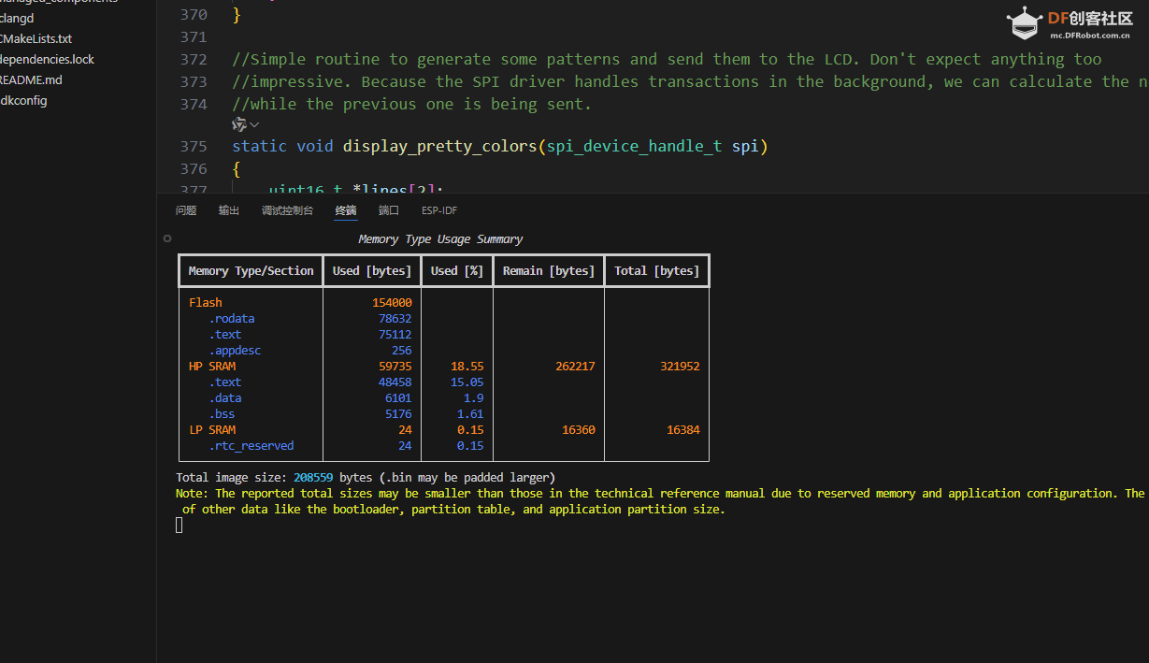Click the DFRobot robot logo icon
1149x663 pixels.
point(1025,24)
